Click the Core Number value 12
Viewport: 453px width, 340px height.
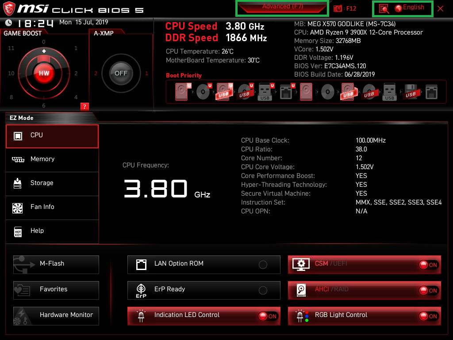pyautogui.click(x=359, y=158)
